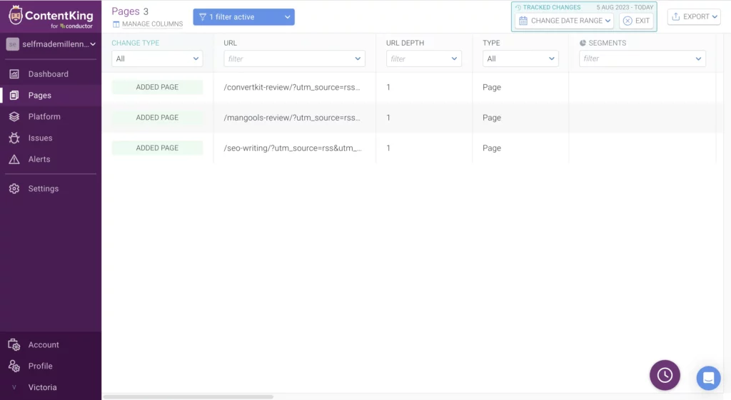Open the Segments filter dropdown arrow
This screenshot has width=731, height=400.
pyautogui.click(x=698, y=58)
